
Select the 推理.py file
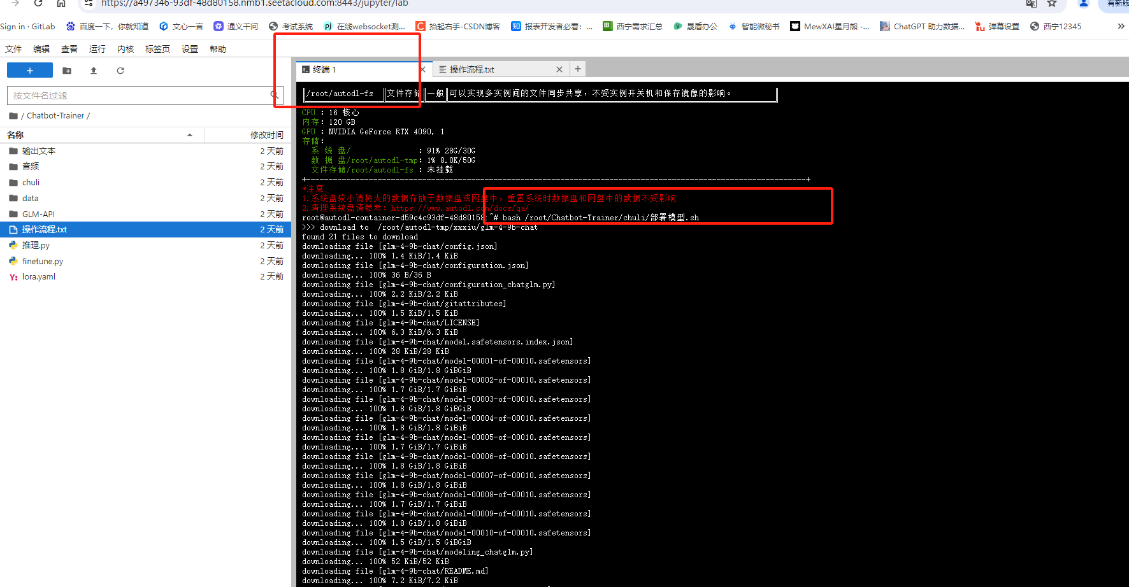[145, 245]
